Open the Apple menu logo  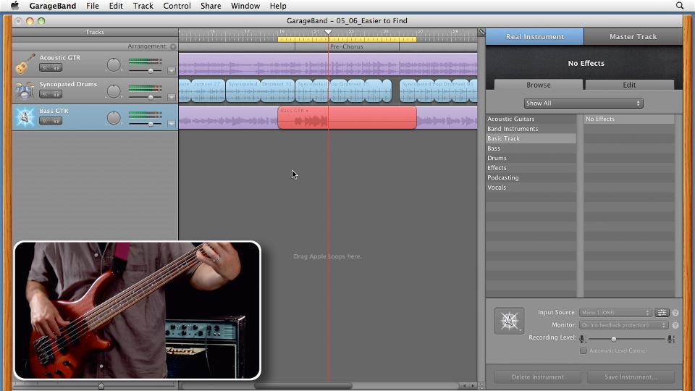pos(14,6)
